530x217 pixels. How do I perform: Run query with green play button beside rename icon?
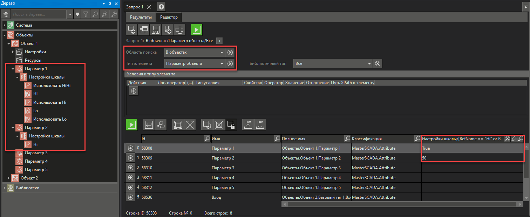point(196,30)
